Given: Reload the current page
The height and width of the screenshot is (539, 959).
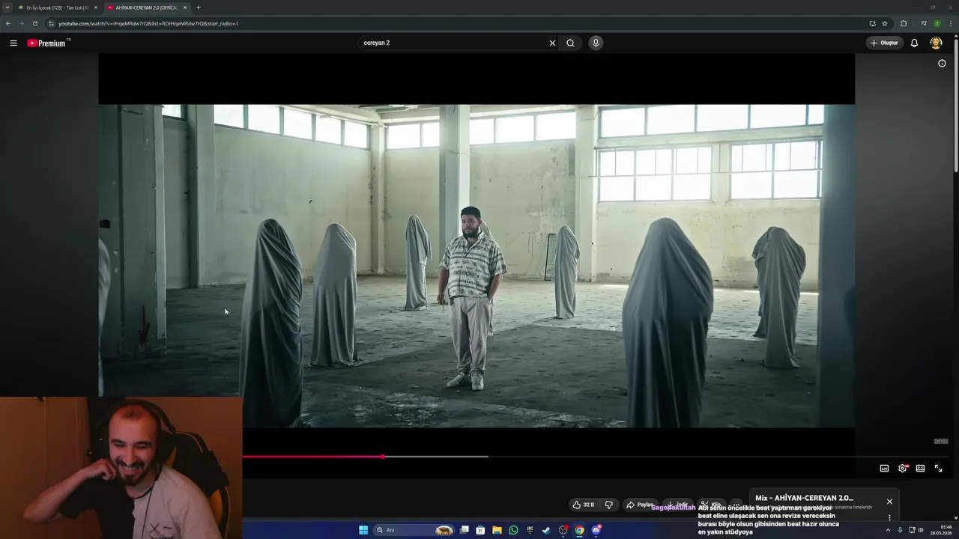Looking at the screenshot, I should click(x=34, y=23).
